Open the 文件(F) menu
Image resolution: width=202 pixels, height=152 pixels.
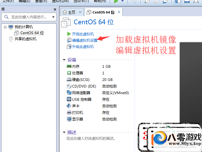(8, 1)
